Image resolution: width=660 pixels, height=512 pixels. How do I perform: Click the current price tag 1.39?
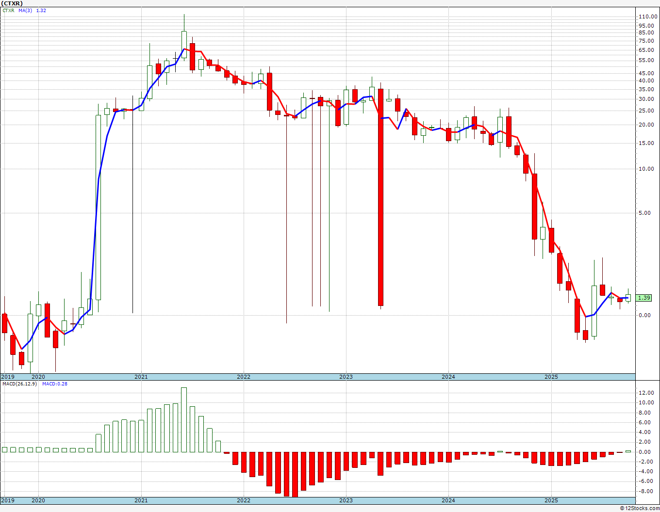click(644, 298)
